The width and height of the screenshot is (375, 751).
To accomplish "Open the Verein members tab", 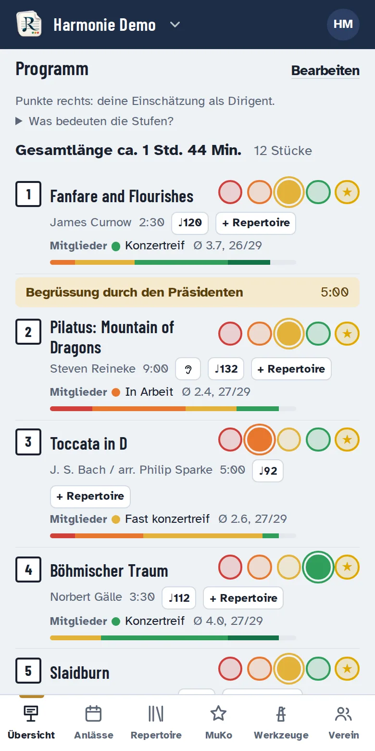I will click(344, 722).
